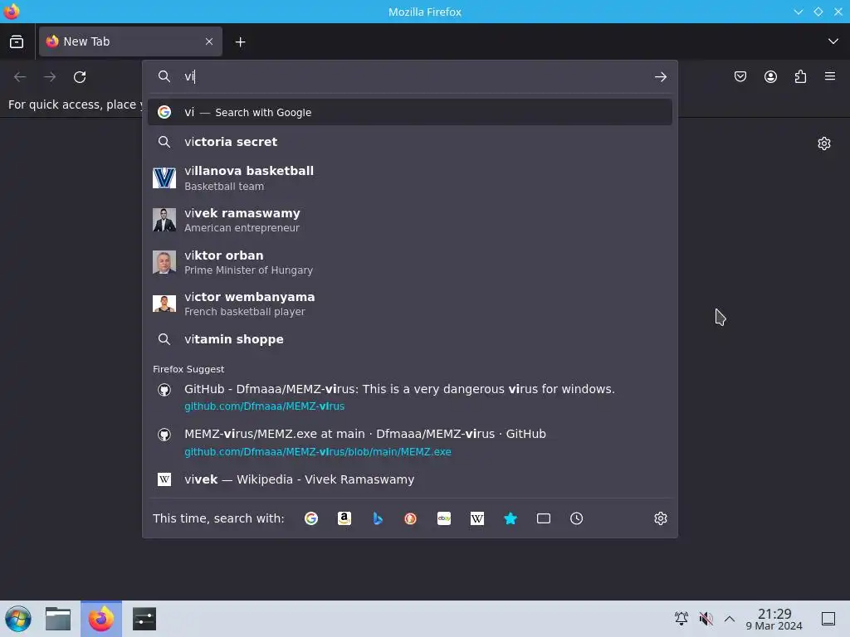Open the file manager taskbar icon

tap(58, 619)
